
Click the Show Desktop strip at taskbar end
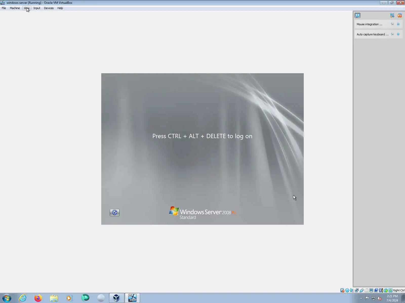403,298
